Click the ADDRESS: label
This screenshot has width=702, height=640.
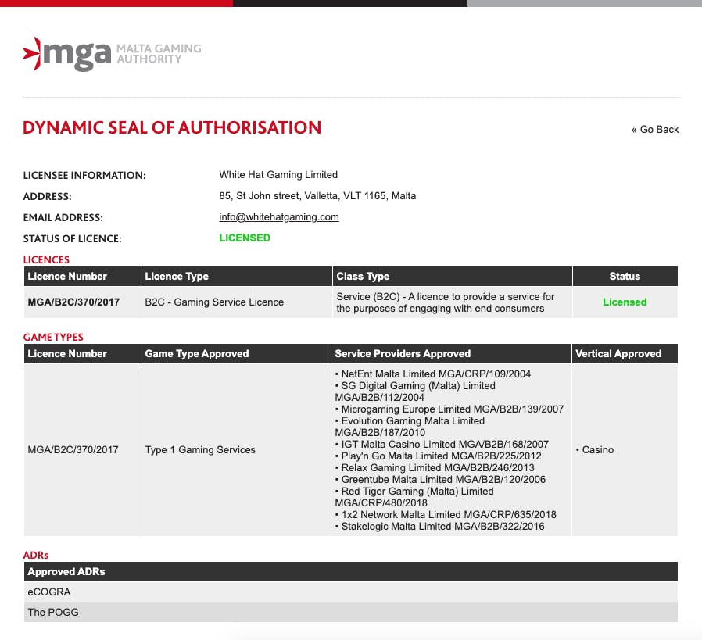coord(47,196)
